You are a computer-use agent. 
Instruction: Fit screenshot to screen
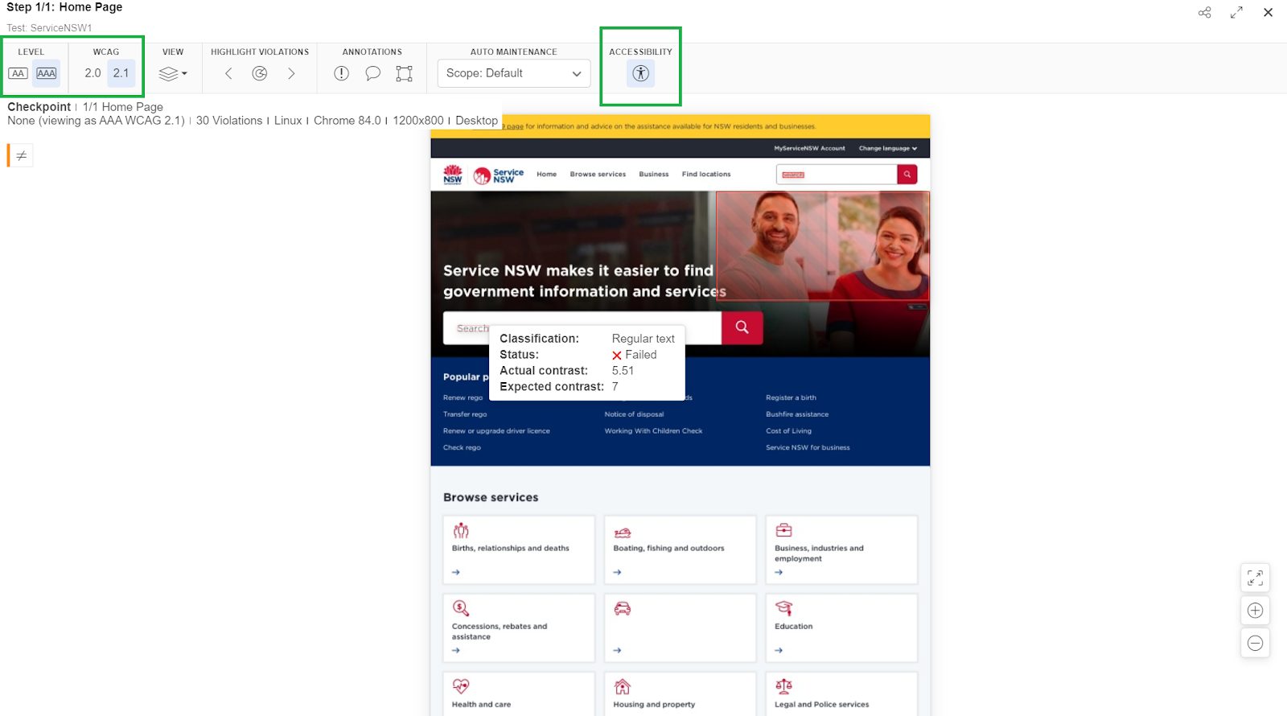pos(1255,578)
